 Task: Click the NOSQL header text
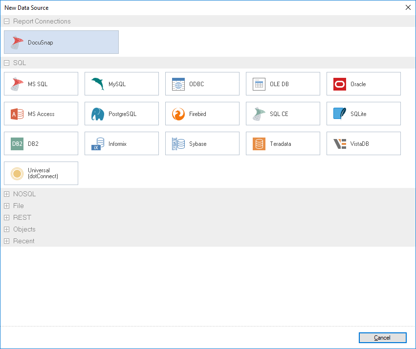tap(24, 194)
